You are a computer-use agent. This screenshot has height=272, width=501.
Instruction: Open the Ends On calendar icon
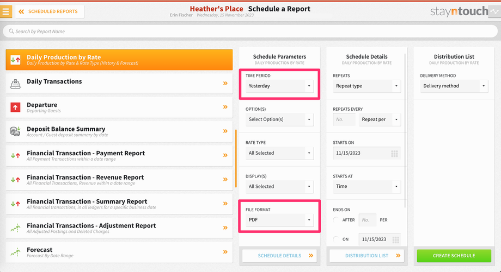coord(395,239)
